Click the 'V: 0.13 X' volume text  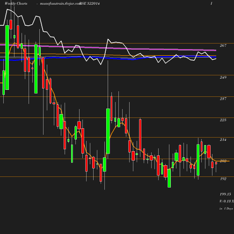coord(227,201)
